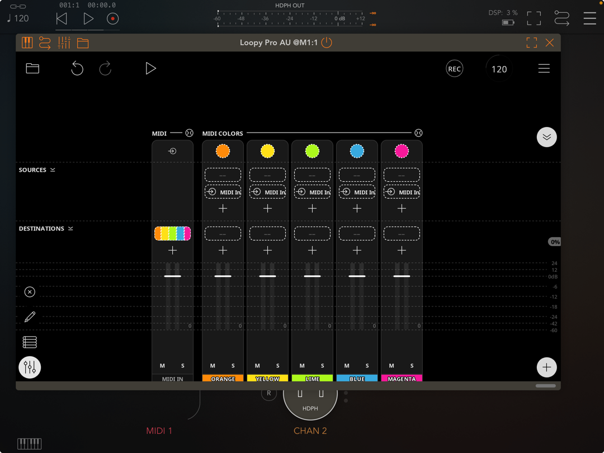This screenshot has width=604, height=453.
Task: Open the MIDI In source of ORANGE channel
Action: (223, 192)
